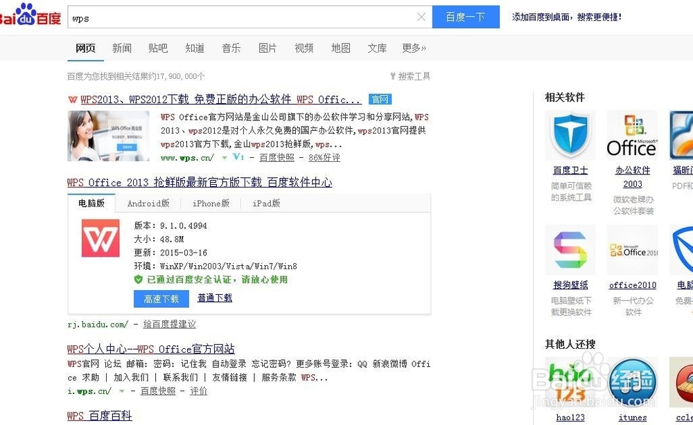
Task: Click the Office 2010 icon
Action: [x=633, y=250]
